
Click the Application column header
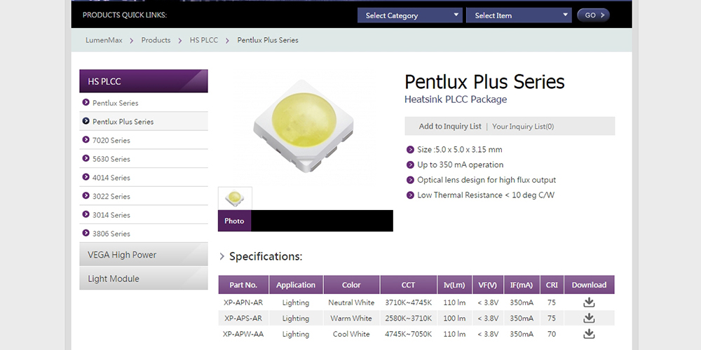point(296,285)
